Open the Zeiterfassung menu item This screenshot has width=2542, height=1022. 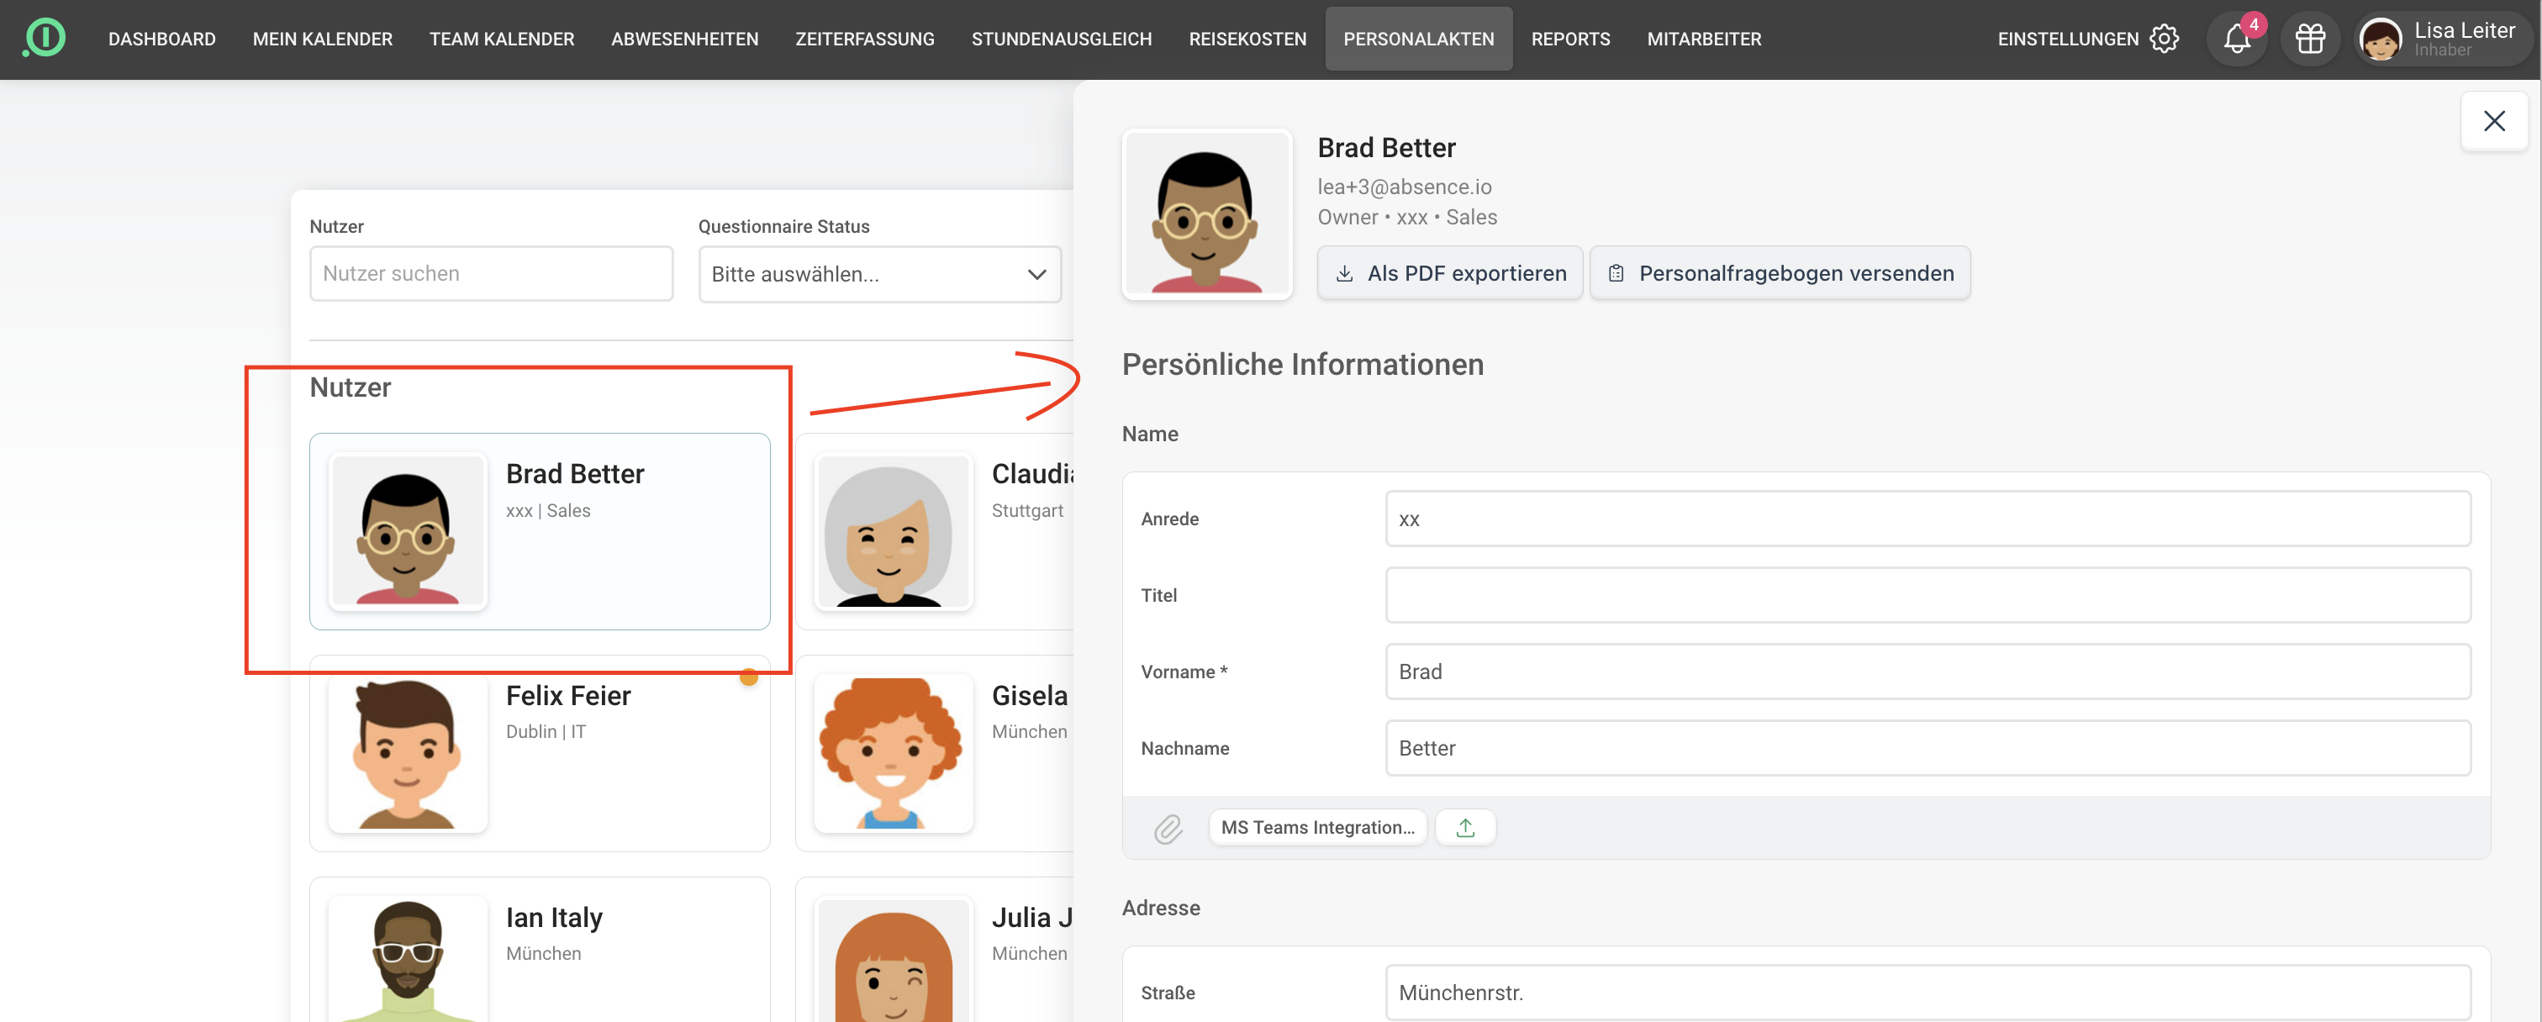point(864,40)
